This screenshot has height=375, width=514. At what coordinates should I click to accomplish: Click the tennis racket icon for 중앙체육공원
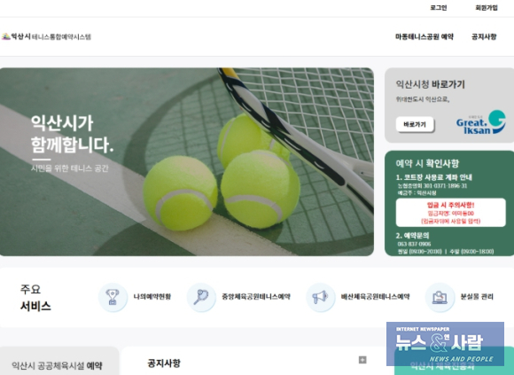click(201, 297)
